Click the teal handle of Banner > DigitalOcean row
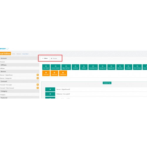 coord(50,89)
